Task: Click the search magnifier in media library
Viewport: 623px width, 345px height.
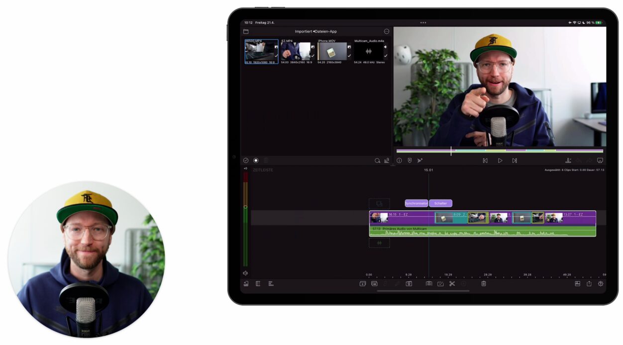Action: click(x=377, y=161)
